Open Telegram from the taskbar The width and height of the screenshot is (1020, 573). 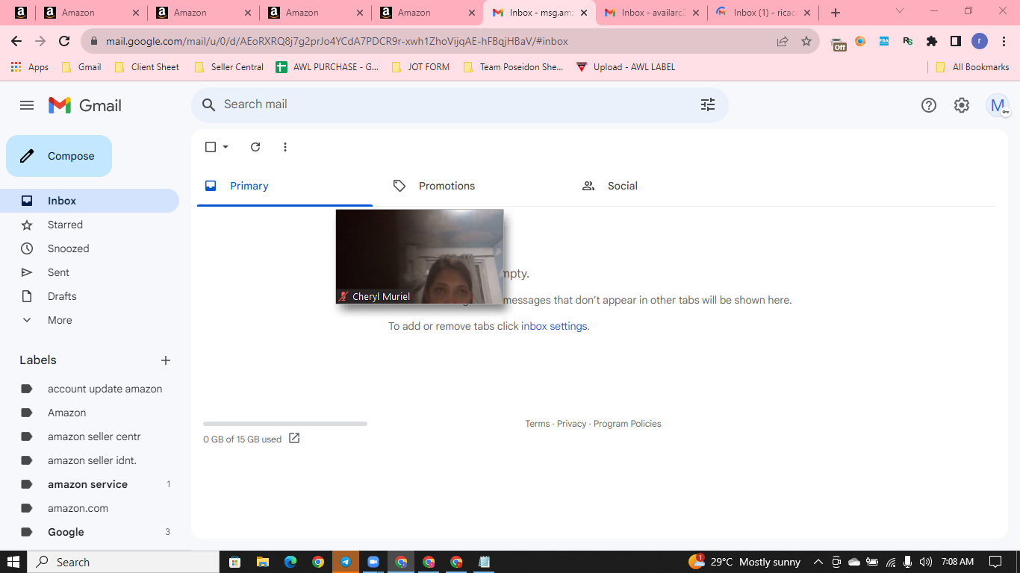pyautogui.click(x=346, y=562)
